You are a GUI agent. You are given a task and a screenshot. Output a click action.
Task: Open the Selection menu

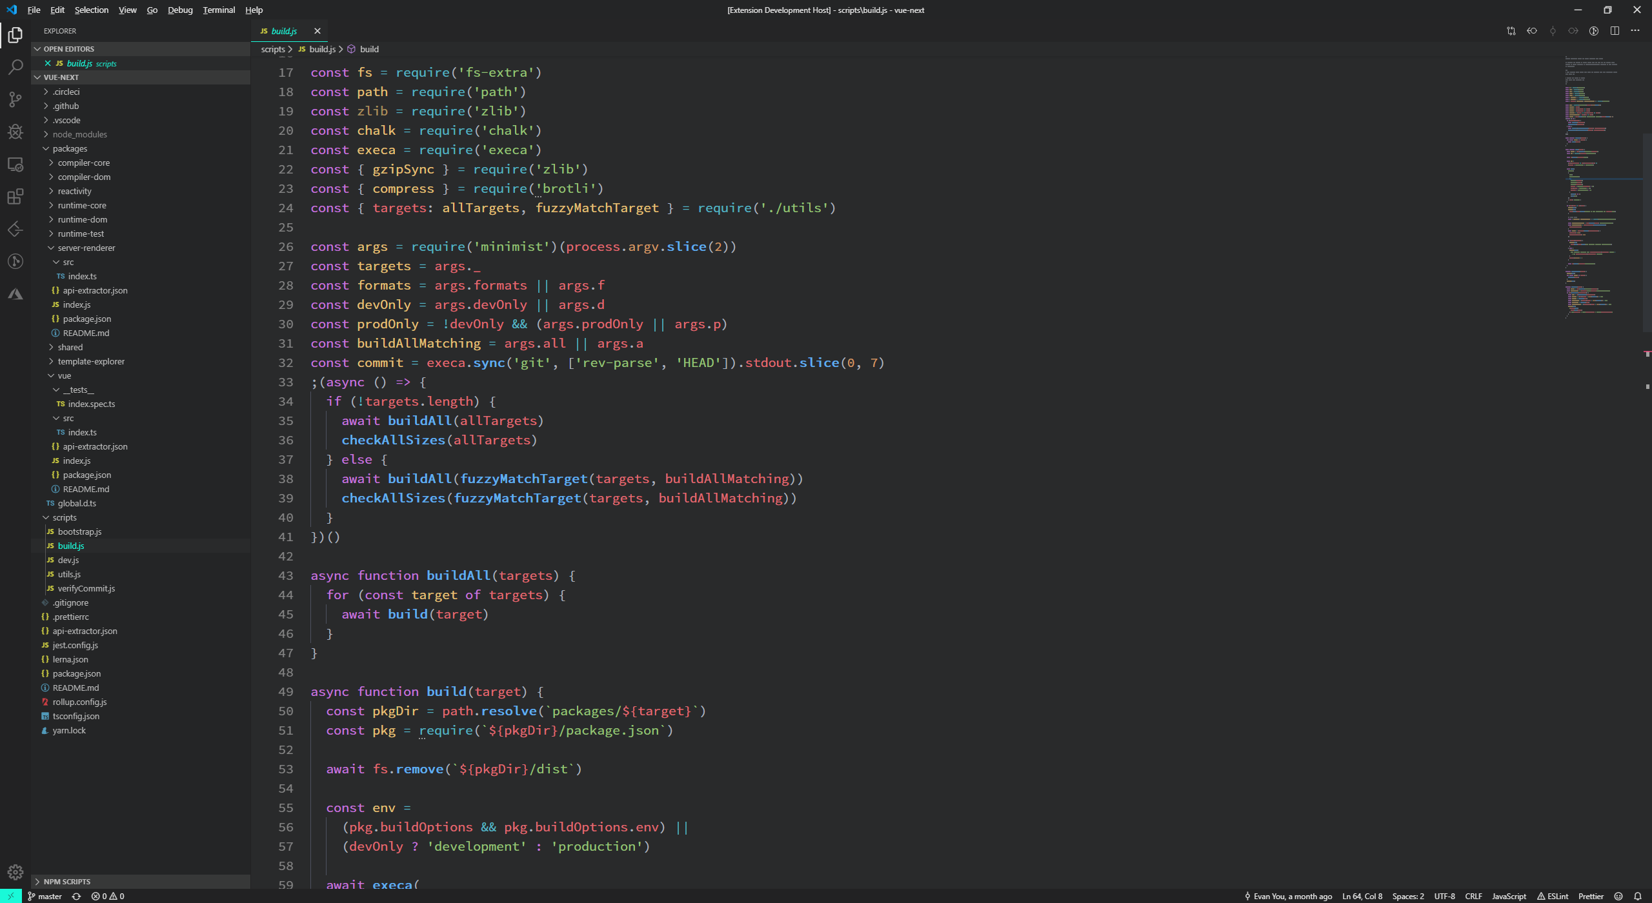pos(91,10)
